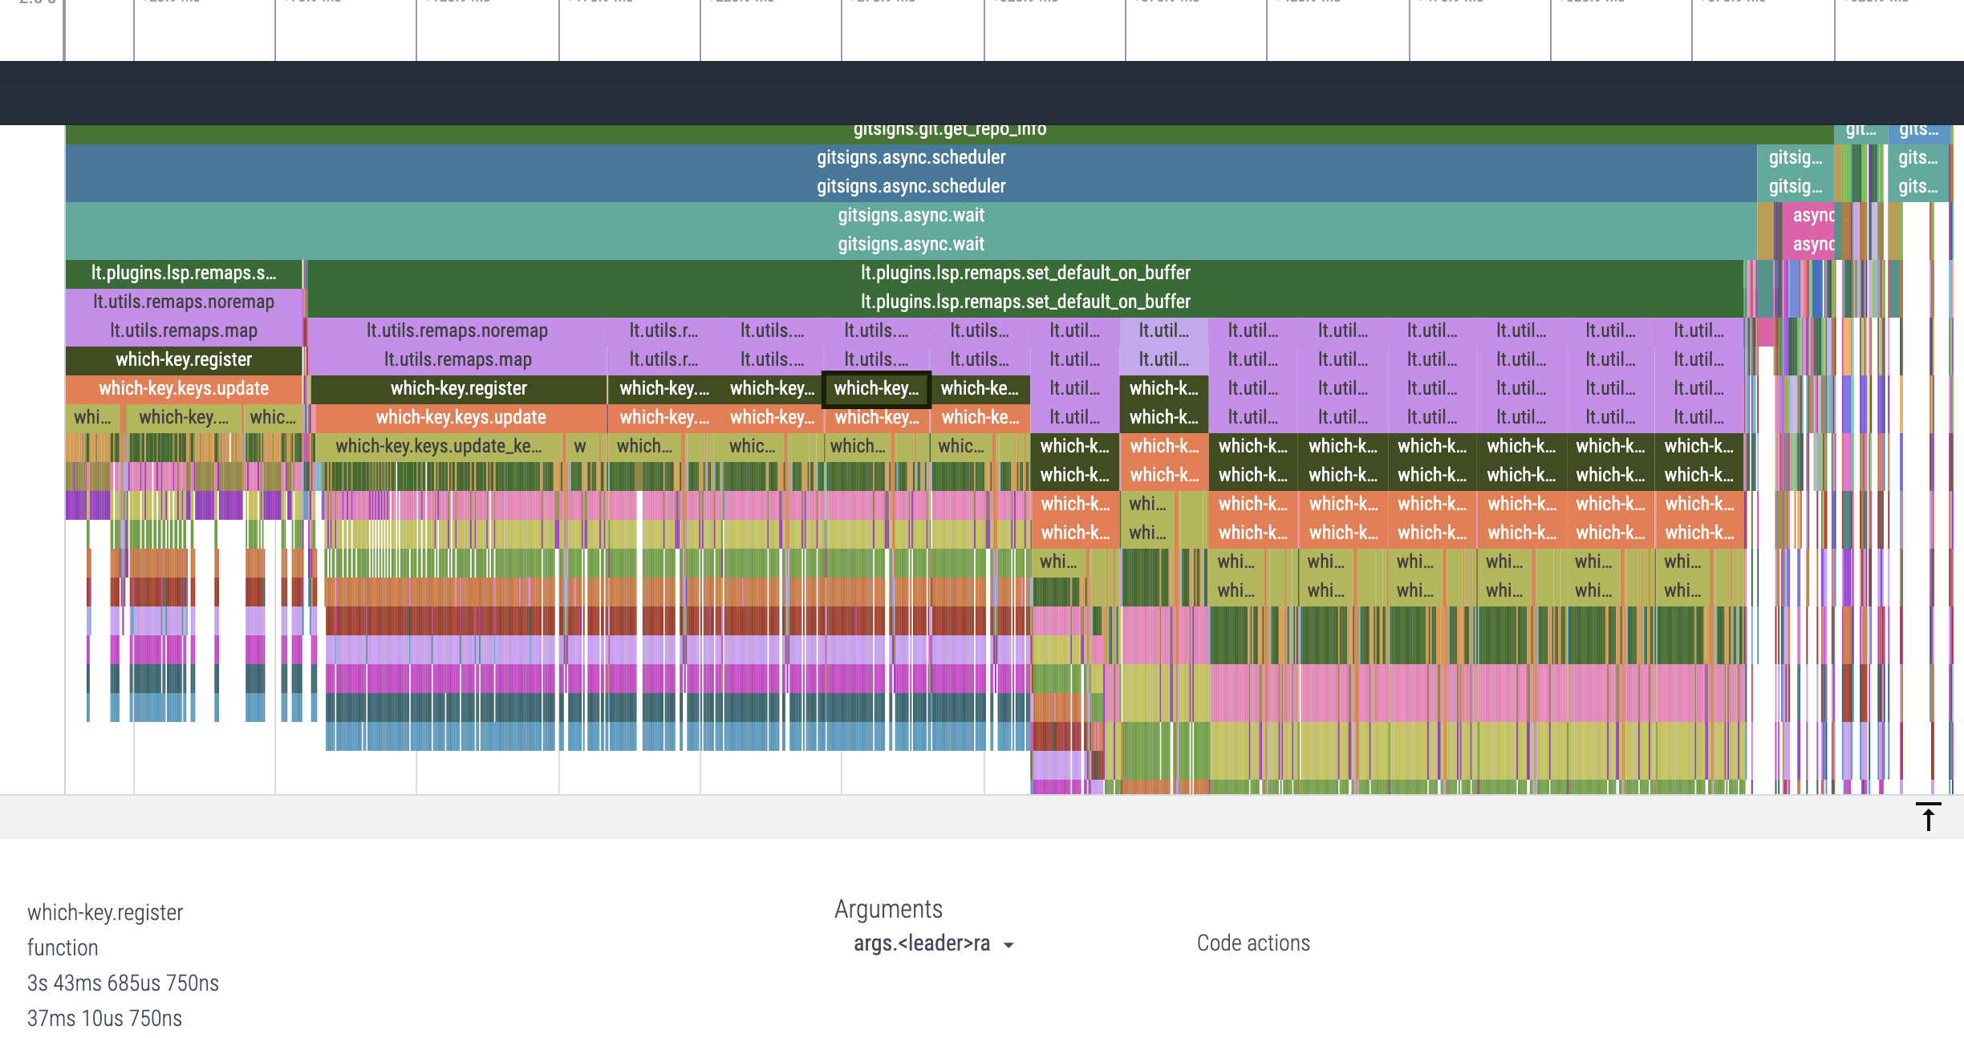The height and width of the screenshot is (1038, 1964).
Task: Select the gitsigns.async.wait slice
Action: [911, 215]
